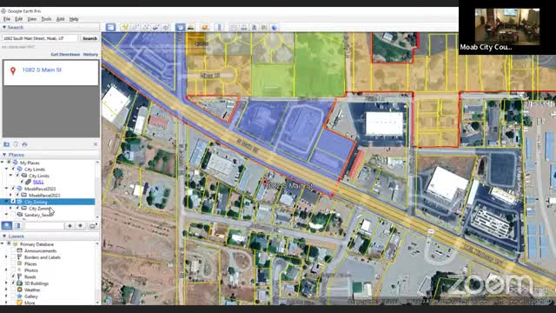
Task: Click the Email envelope icon
Action: 234,27
